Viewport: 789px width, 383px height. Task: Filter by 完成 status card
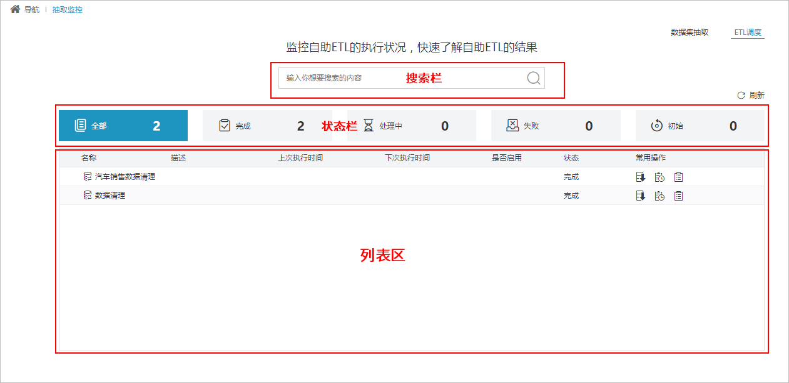(x=267, y=126)
